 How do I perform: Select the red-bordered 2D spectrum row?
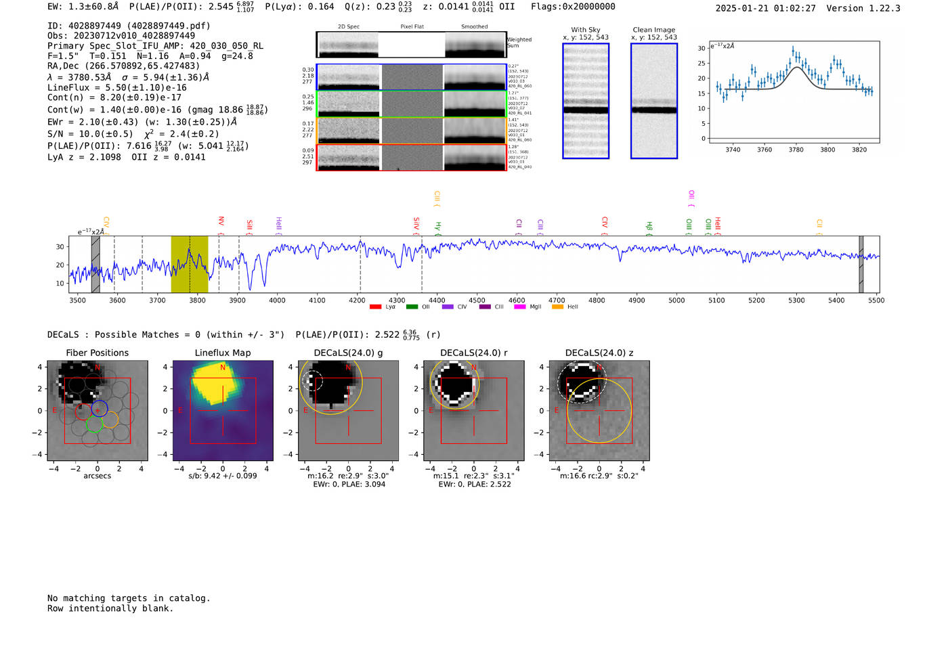tap(412, 158)
